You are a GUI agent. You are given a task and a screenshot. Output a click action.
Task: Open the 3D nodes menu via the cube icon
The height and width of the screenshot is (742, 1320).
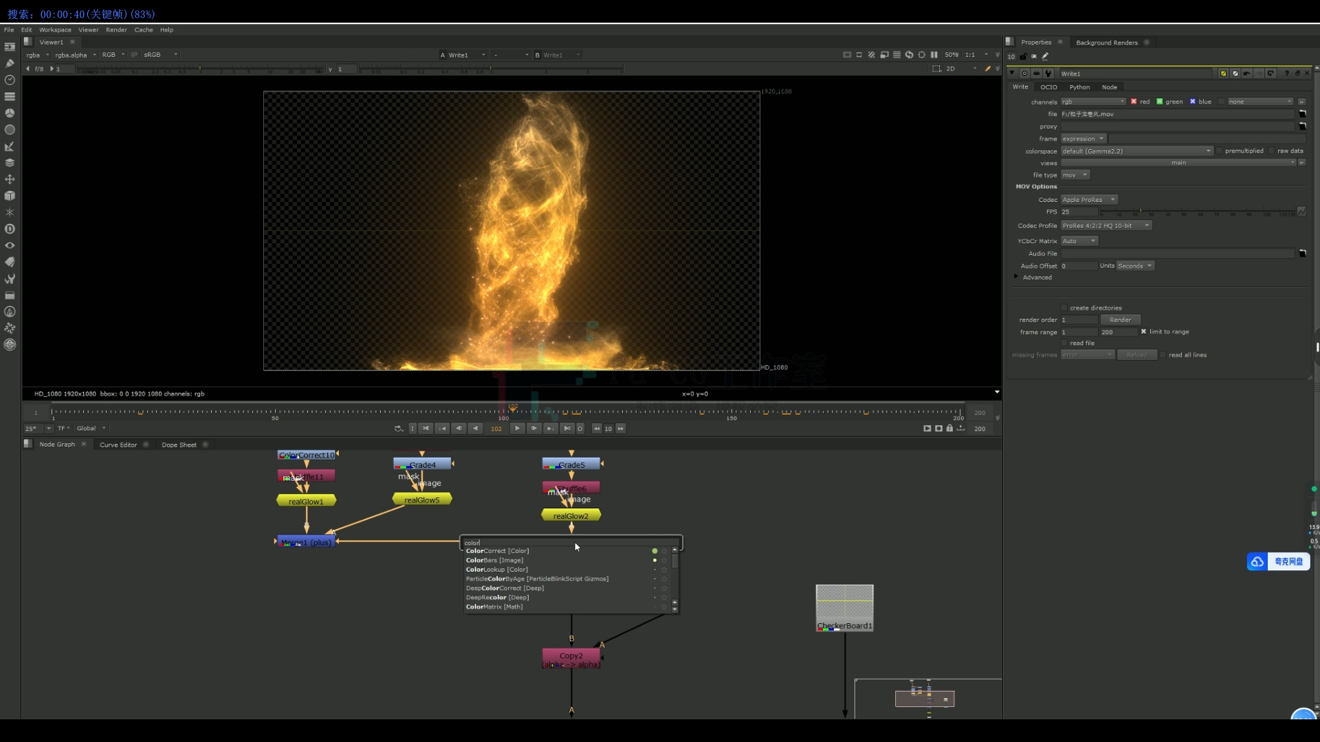coord(10,196)
